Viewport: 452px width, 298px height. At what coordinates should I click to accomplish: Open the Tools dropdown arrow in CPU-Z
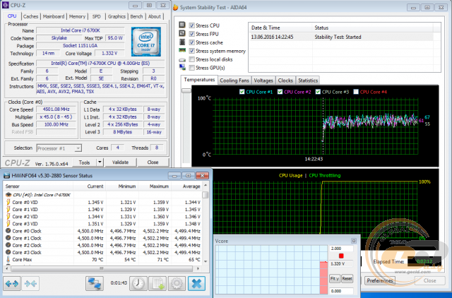pyautogui.click(x=100, y=162)
